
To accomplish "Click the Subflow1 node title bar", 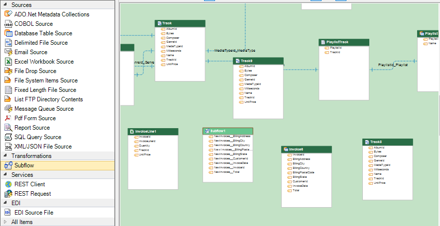I will pos(227,131).
